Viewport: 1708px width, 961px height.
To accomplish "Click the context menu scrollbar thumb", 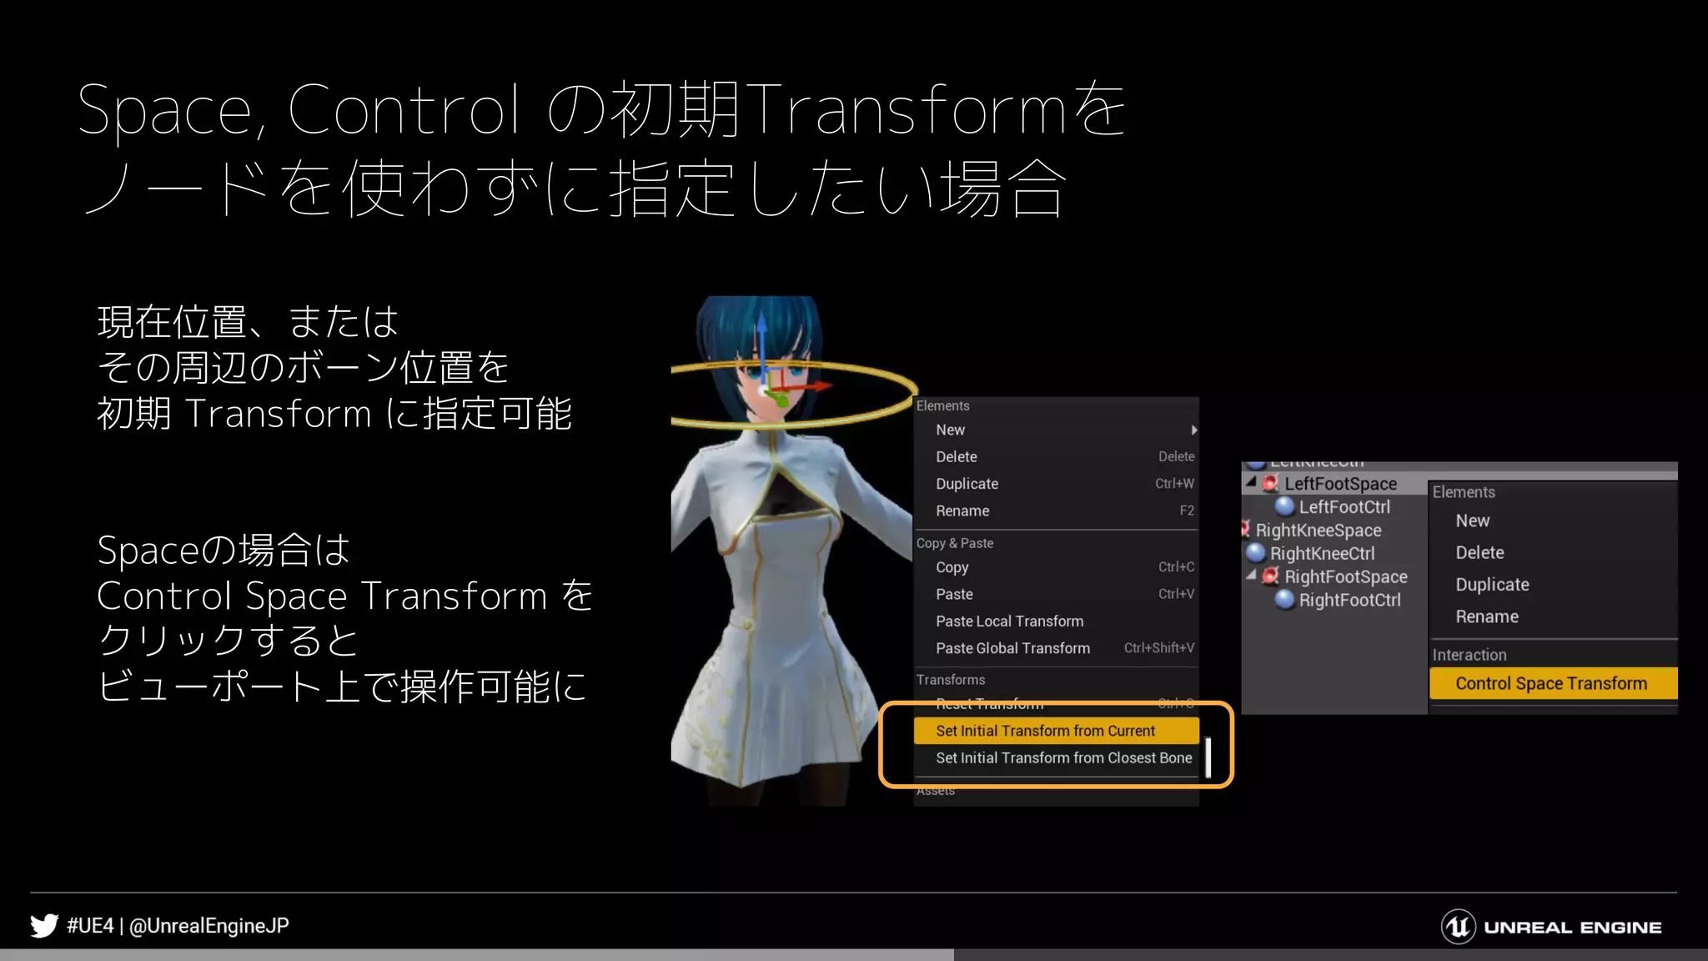I will click(x=1208, y=757).
